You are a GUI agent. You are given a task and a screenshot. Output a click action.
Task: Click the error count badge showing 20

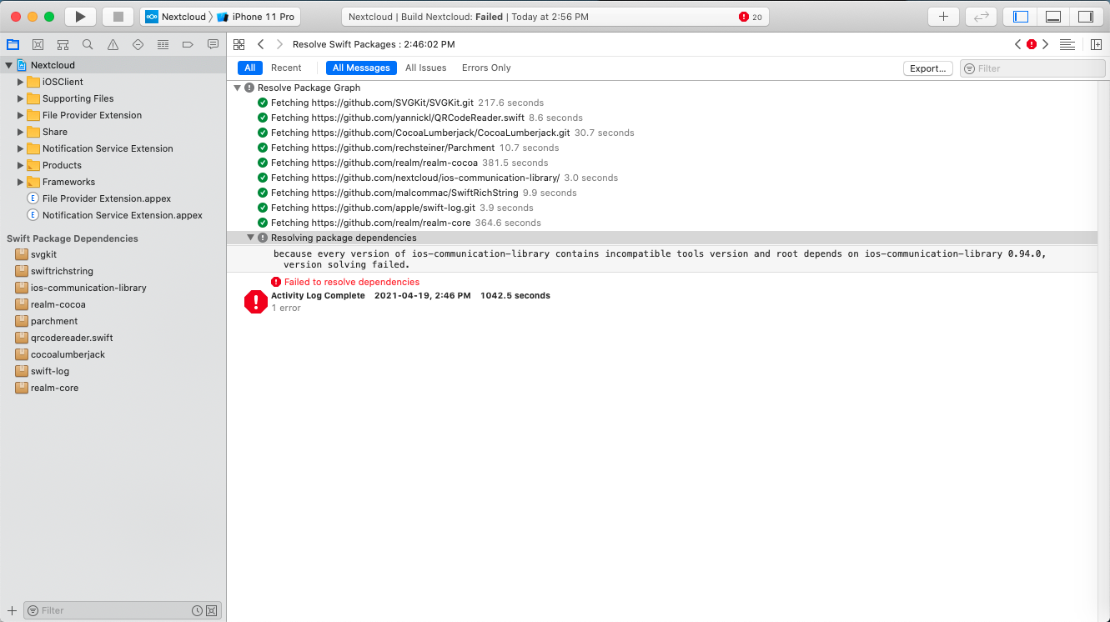click(751, 17)
